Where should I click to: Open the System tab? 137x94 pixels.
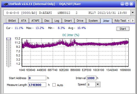tap(93, 21)
